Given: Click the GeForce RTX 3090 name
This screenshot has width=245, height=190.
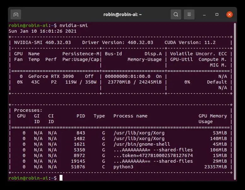Looking at the screenshot, I should 51,76.
